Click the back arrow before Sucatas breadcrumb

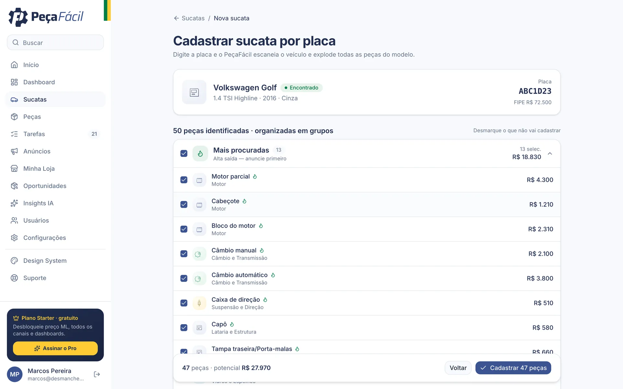pos(176,18)
